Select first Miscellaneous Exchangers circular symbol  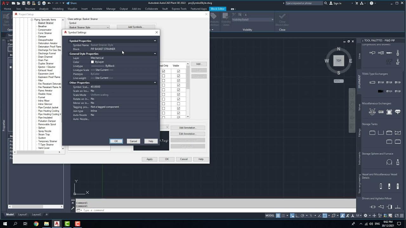372,112
